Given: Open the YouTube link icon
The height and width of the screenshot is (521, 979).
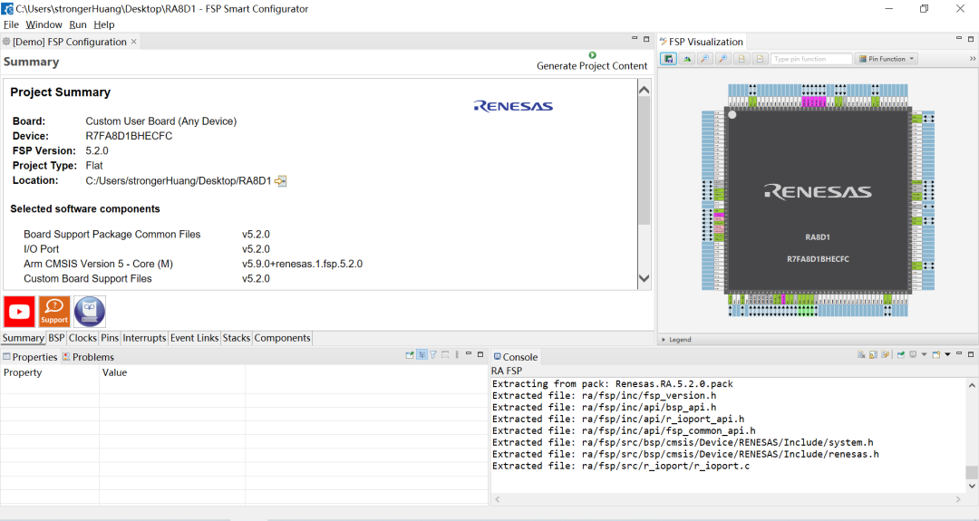Looking at the screenshot, I should point(19,312).
